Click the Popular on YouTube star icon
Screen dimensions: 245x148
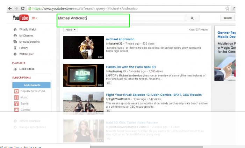16,91
